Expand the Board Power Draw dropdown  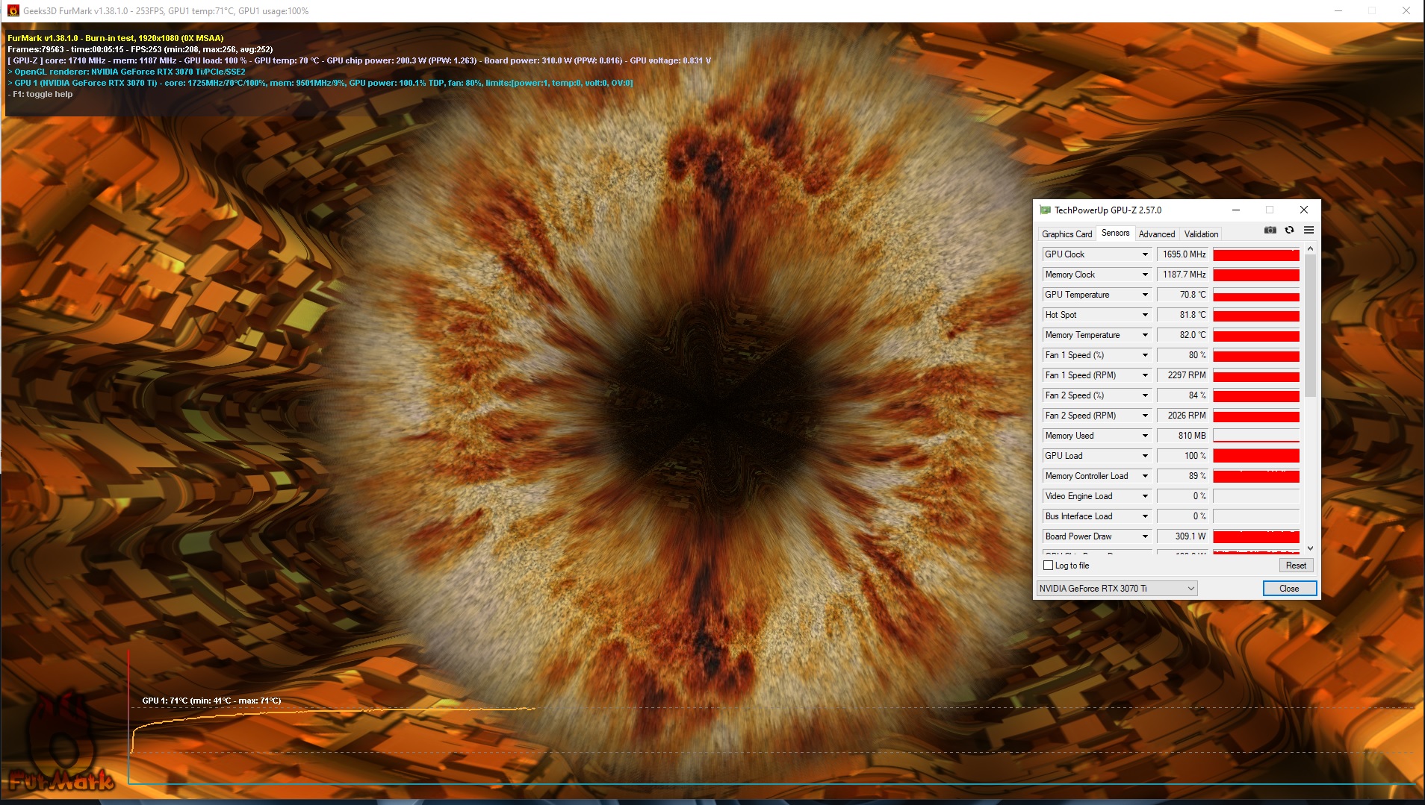[x=1145, y=536]
